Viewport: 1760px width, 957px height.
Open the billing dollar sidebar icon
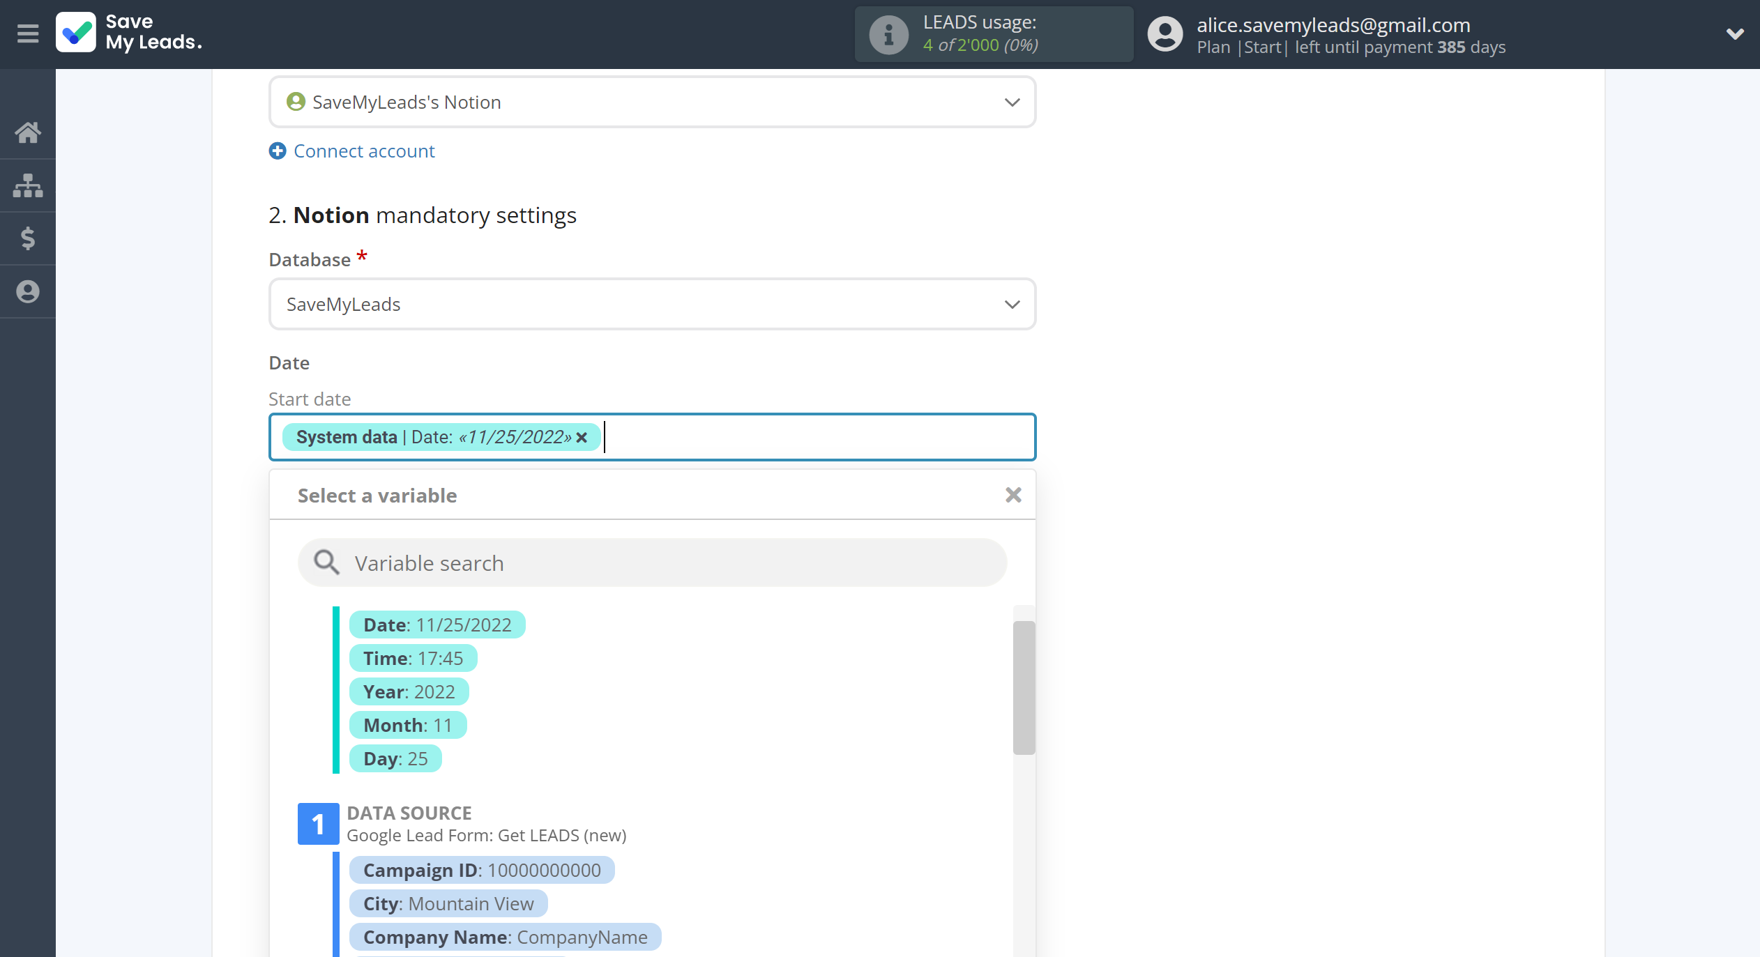(x=28, y=238)
